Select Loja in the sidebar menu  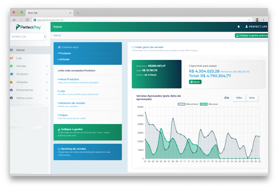[x=30, y=58]
